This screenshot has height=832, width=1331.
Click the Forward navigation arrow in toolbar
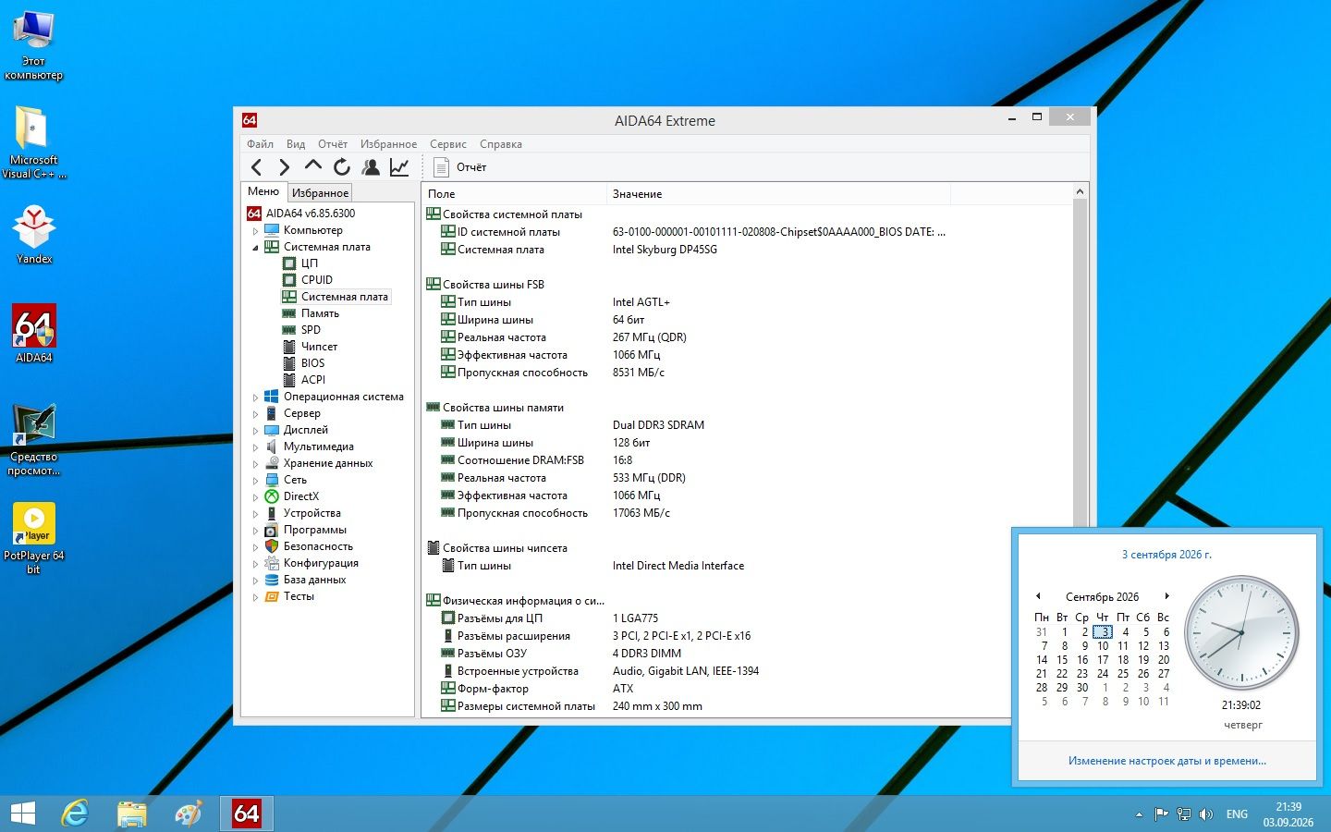285,167
